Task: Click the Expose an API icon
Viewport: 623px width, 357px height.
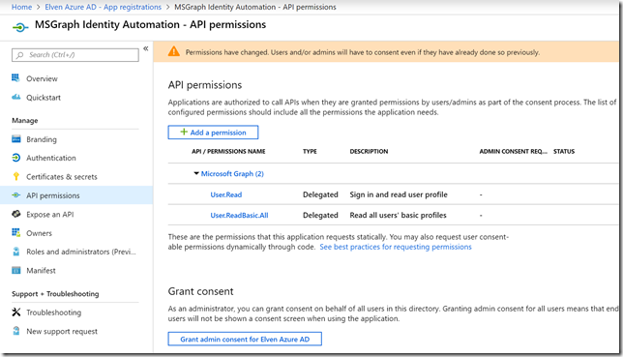Action: (15, 214)
